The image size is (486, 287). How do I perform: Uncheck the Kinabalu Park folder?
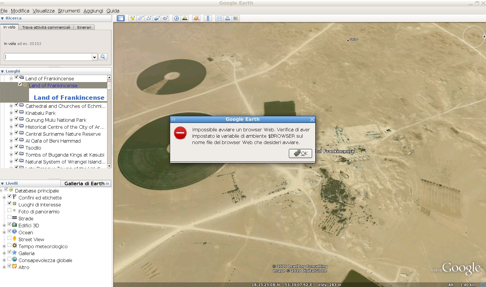(17, 112)
